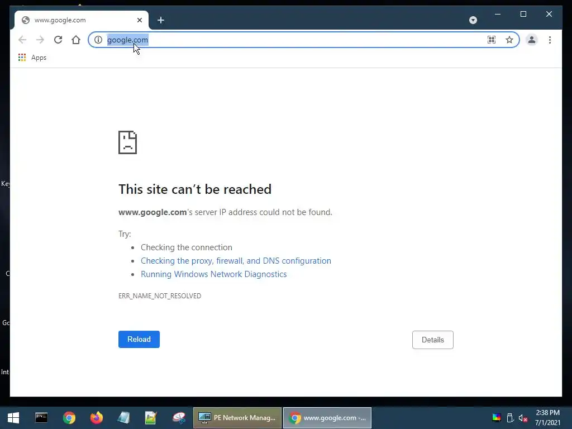Viewport: 572px width, 429px height.
Task: Open Chrome three-dot menu
Action: tap(550, 40)
